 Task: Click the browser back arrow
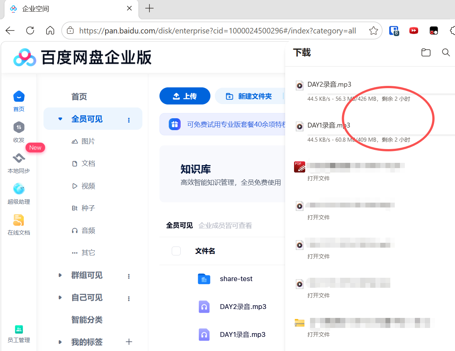(x=10, y=30)
